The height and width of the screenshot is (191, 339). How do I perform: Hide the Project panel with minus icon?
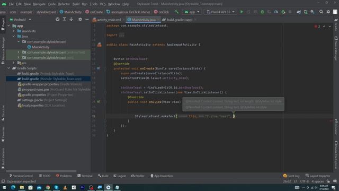87,20
